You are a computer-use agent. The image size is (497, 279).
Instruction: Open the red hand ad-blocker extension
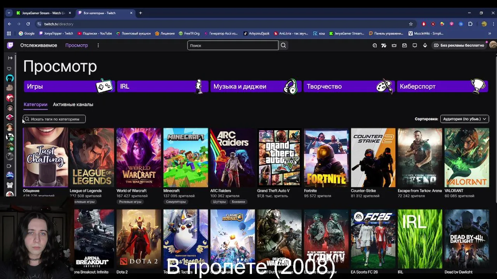coord(424,24)
